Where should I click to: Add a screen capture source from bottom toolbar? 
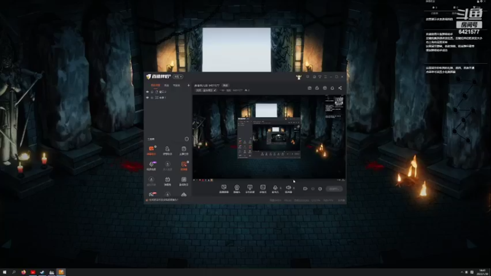(223, 189)
